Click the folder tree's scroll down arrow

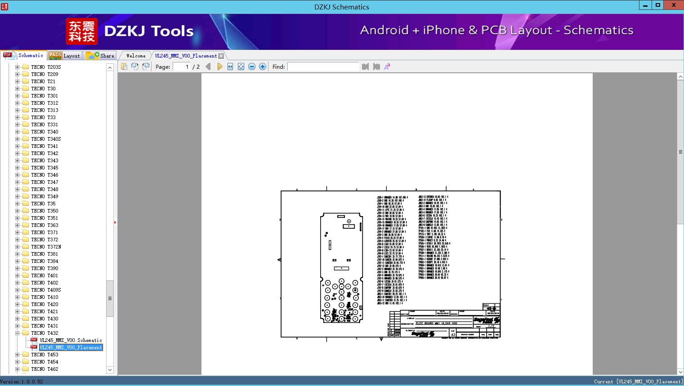coord(110,370)
